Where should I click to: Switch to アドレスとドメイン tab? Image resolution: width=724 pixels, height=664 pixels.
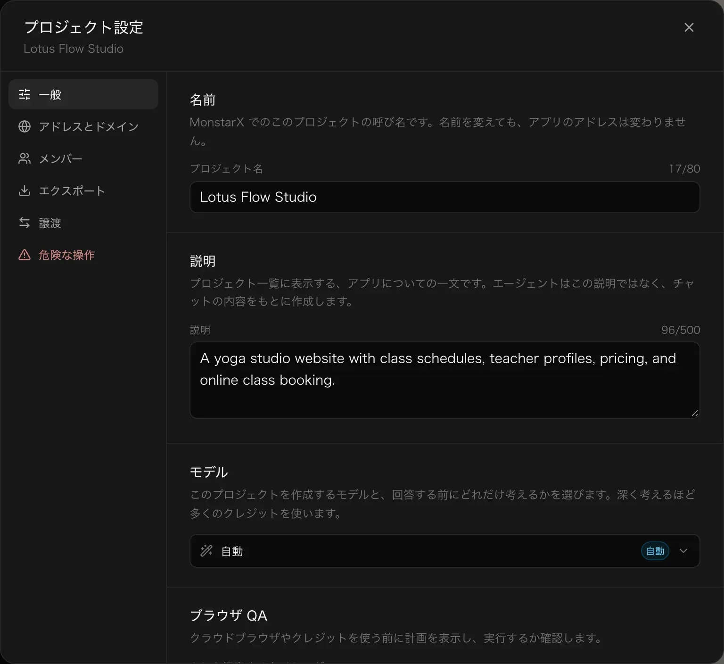pos(83,126)
